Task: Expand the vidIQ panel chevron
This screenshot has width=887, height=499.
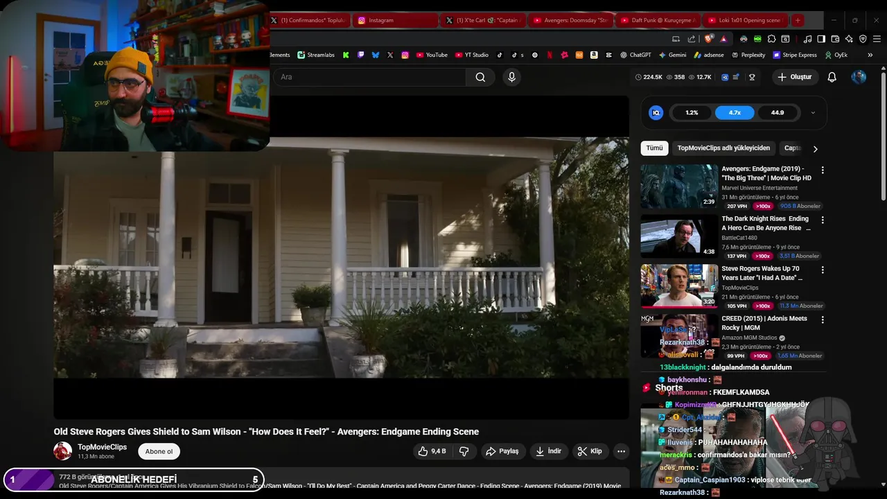Action: (x=813, y=112)
